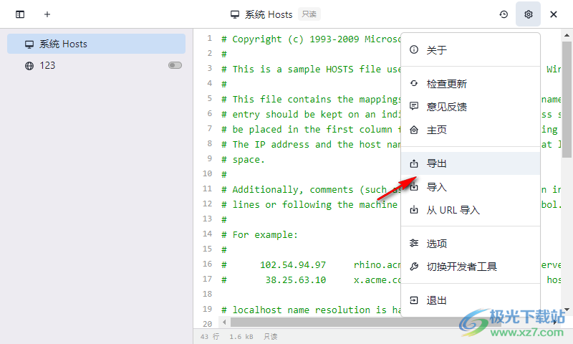Viewport: 573px width, 344px height.
Task: Click the globe icon beside 123
Action: (29, 66)
